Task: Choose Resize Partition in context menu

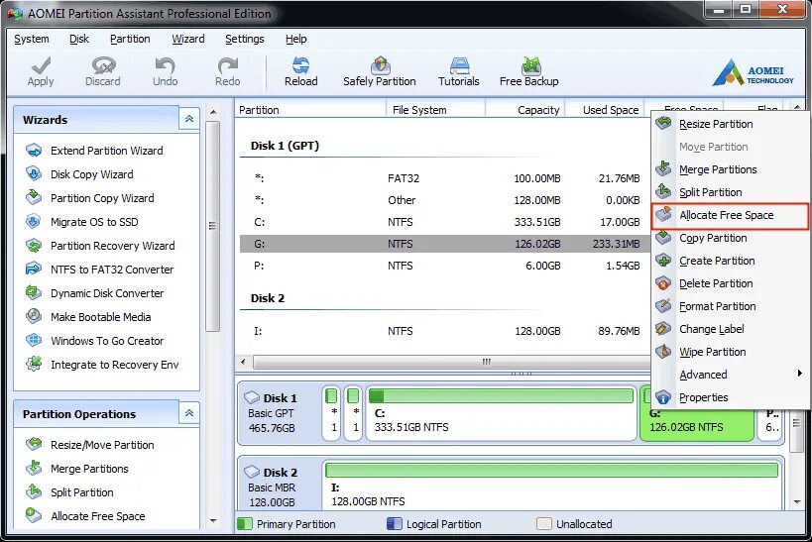Action: pyautogui.click(x=730, y=124)
